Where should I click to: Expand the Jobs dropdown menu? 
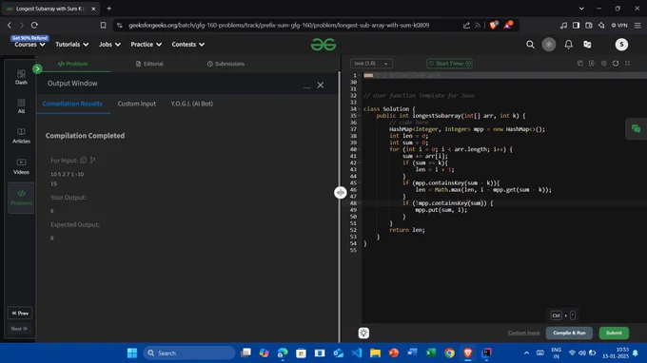pyautogui.click(x=109, y=45)
